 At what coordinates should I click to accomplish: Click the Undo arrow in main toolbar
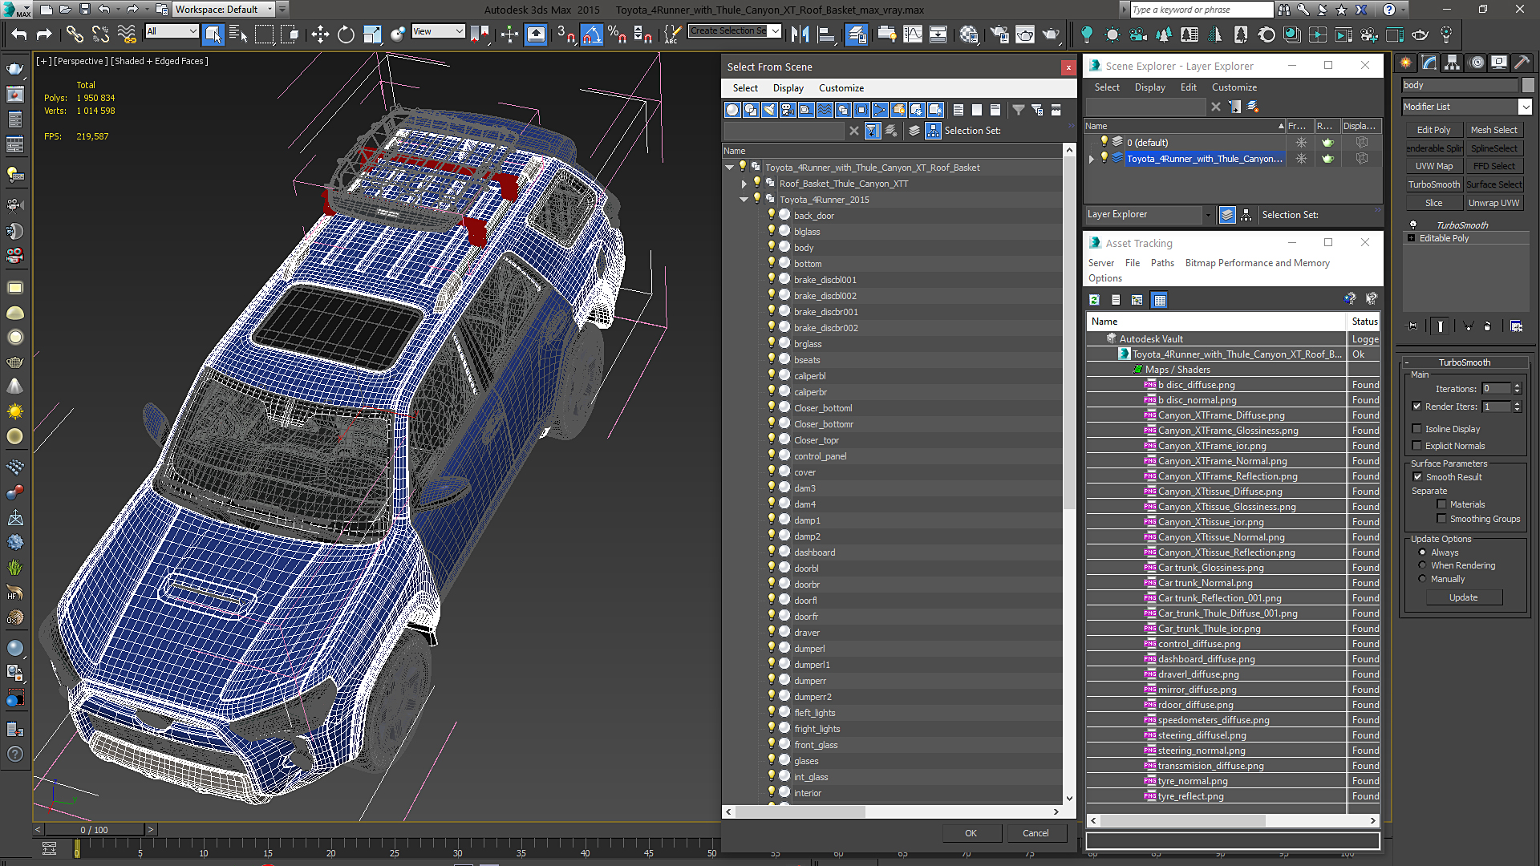tap(19, 34)
